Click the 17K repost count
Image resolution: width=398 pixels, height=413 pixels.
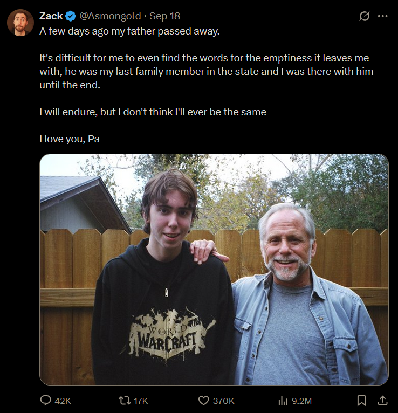(140, 401)
